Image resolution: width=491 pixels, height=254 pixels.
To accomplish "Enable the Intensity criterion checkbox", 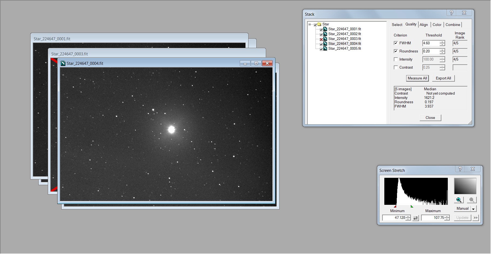I will point(396,59).
